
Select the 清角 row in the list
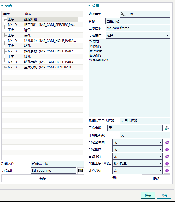coord(40,30)
